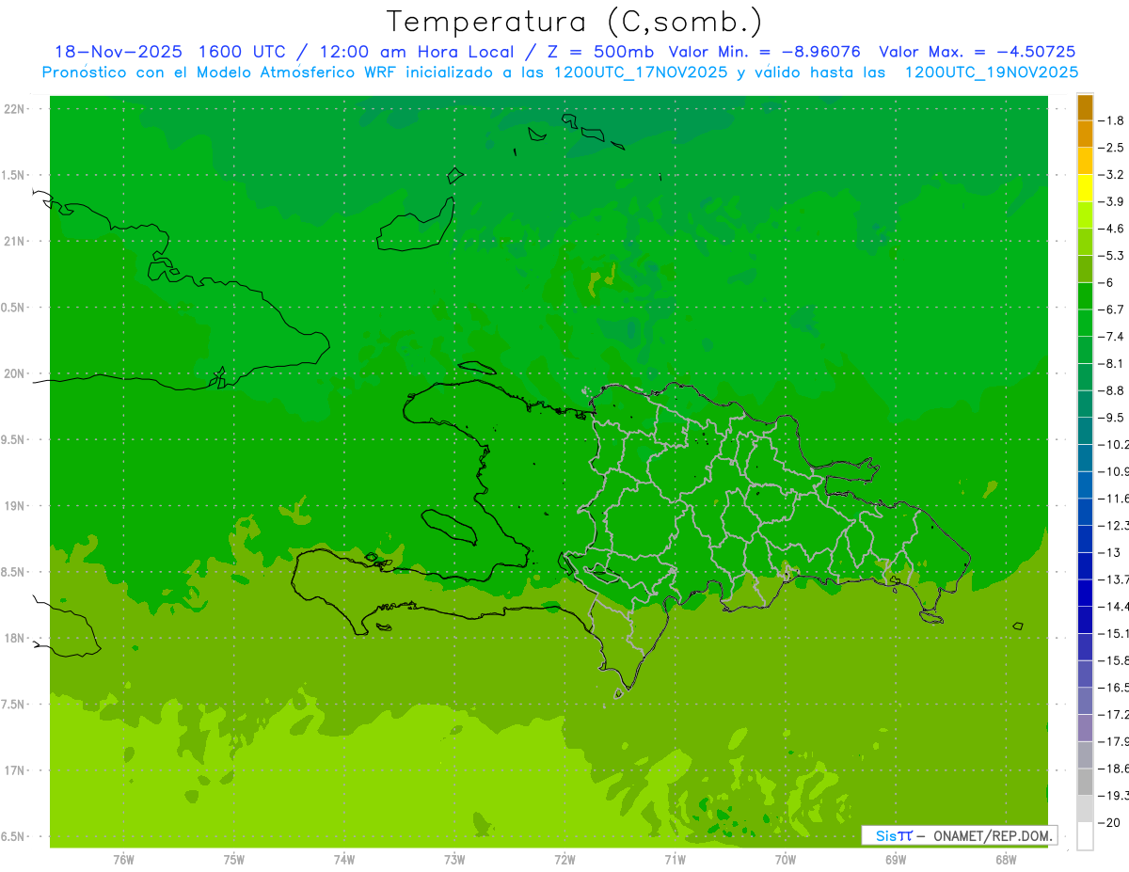
Task: Click the "71W" longitude axis label
Action: click(x=675, y=859)
